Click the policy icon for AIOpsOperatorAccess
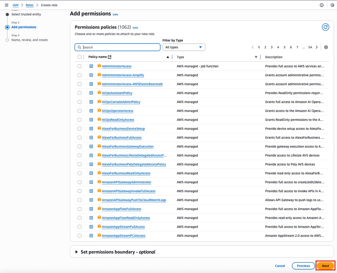 coord(99,110)
